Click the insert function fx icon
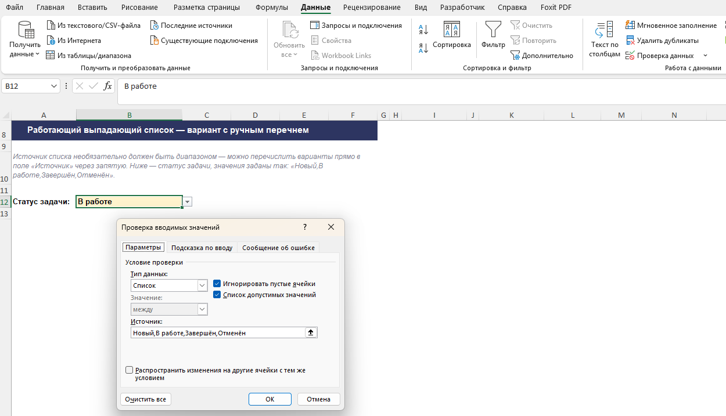The image size is (726, 416). (x=107, y=86)
